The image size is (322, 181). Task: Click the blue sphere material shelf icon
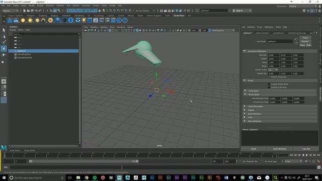(x=58, y=20)
